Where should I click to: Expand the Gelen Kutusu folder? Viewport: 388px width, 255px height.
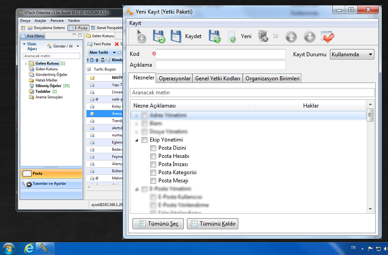click(x=26, y=64)
